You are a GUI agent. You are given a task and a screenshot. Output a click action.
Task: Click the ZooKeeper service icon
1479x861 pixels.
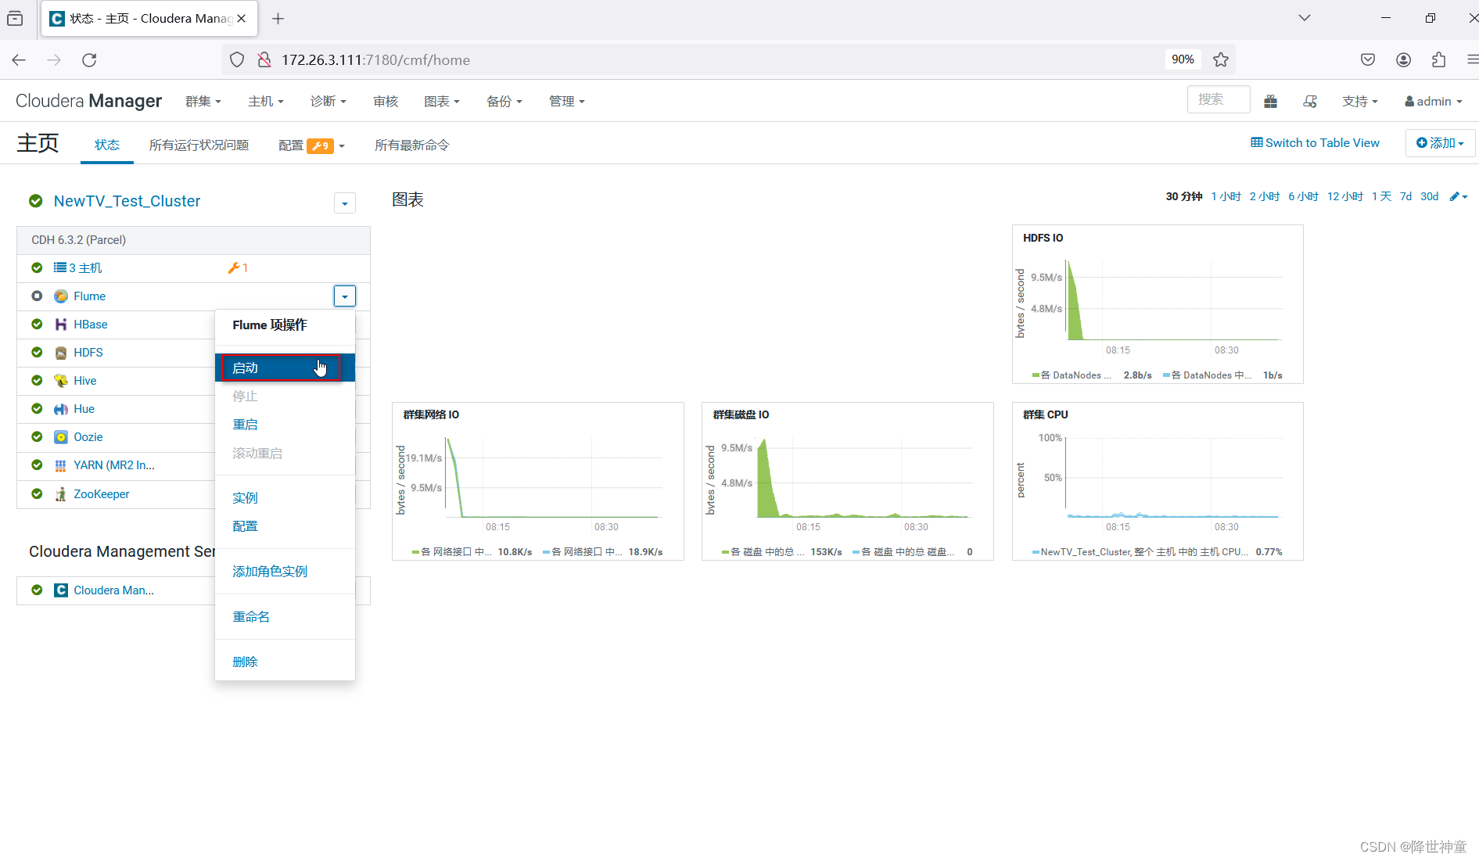(x=61, y=494)
